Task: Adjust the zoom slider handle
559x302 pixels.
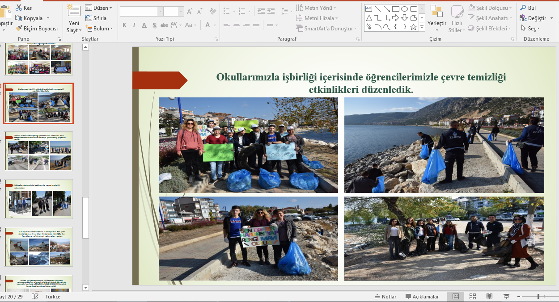Action: coord(538,297)
